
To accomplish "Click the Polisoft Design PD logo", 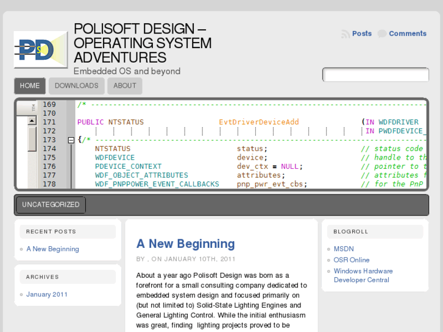I will coord(41,49).
